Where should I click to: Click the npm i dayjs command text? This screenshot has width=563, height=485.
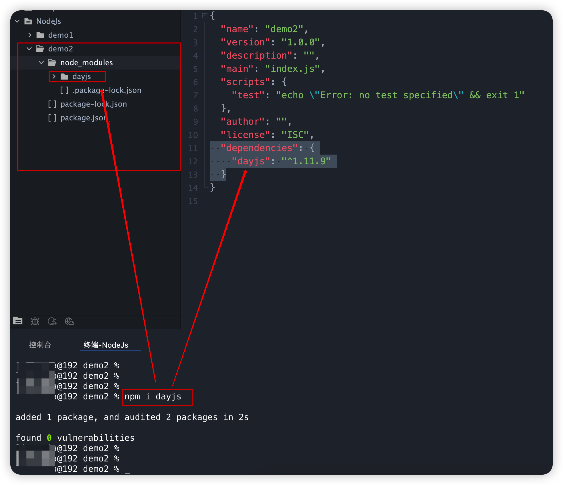pos(153,397)
